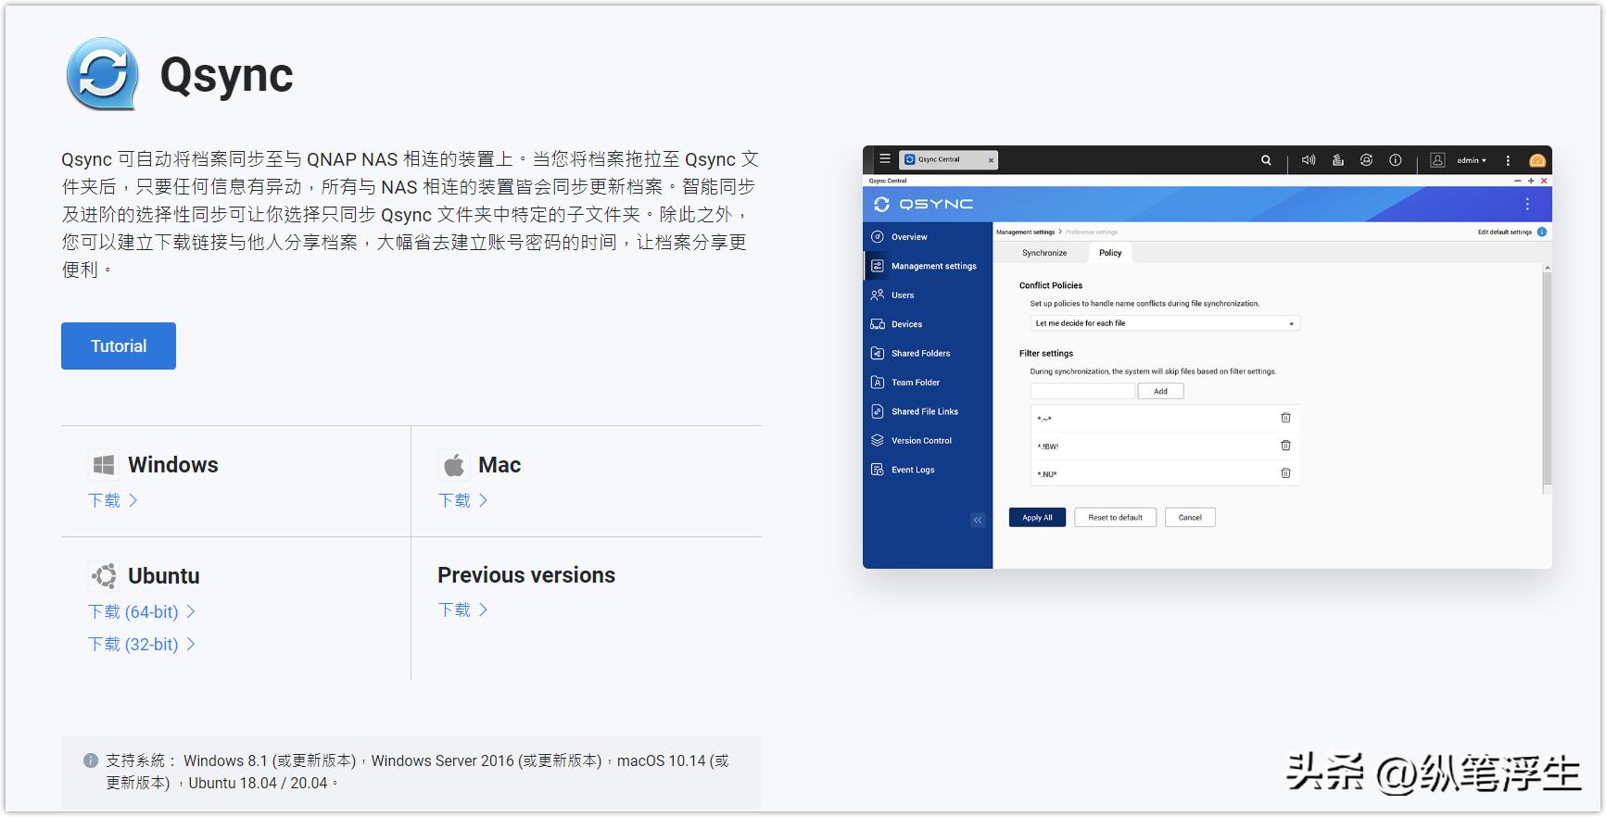Maximize the Qsync Central window with plus icon
The image size is (1606, 817).
[1531, 181]
